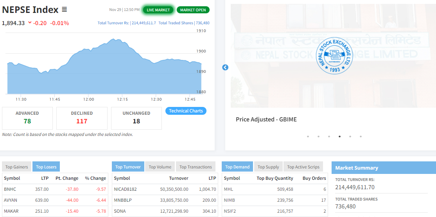Switch to Top Volume tab
436x217 pixels.
(160, 167)
